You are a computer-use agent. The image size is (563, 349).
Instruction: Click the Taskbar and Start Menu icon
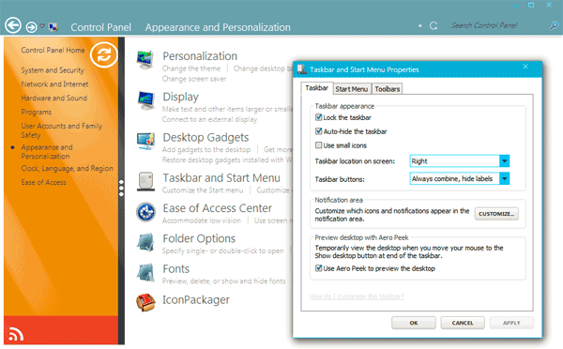click(145, 182)
